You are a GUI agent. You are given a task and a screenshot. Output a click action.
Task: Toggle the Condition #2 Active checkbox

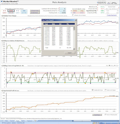point(93,90)
